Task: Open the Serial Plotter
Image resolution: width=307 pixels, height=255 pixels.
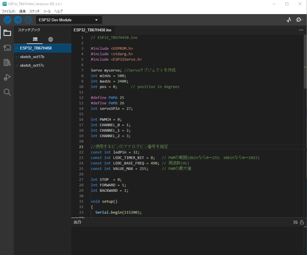Action: click(x=289, y=20)
